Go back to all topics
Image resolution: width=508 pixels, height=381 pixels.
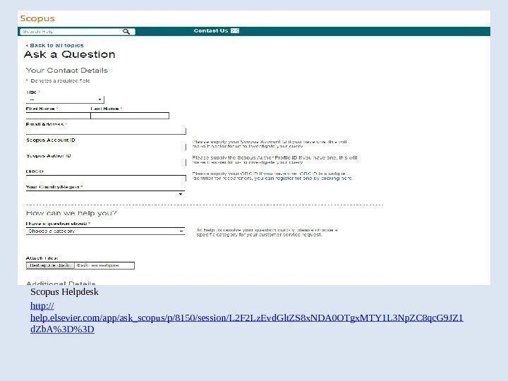[x=55, y=45]
